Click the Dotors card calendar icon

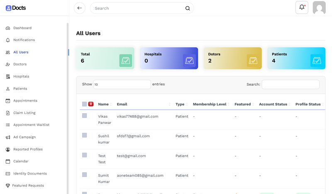253,61
